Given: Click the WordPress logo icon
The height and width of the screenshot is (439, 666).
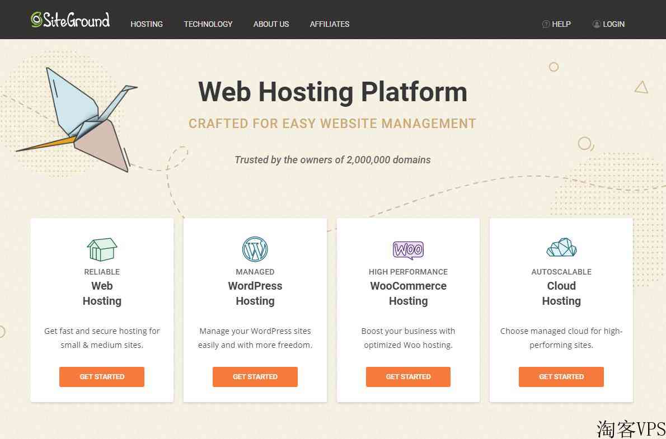Looking at the screenshot, I should coord(255,249).
